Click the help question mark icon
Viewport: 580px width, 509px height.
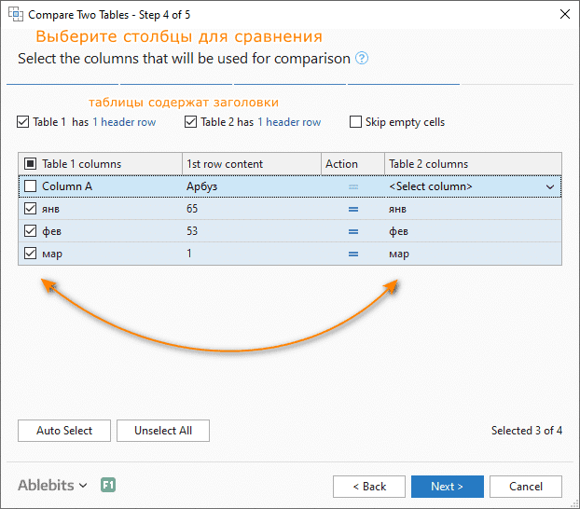pyautogui.click(x=362, y=58)
